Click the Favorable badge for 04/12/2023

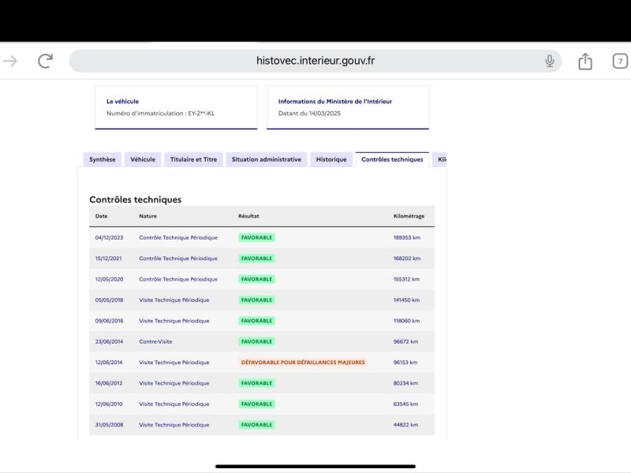pyautogui.click(x=256, y=237)
